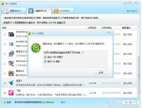142x108 pixels.
Task: Toggle the WinRAR row checkbox
Action: tap(5, 34)
